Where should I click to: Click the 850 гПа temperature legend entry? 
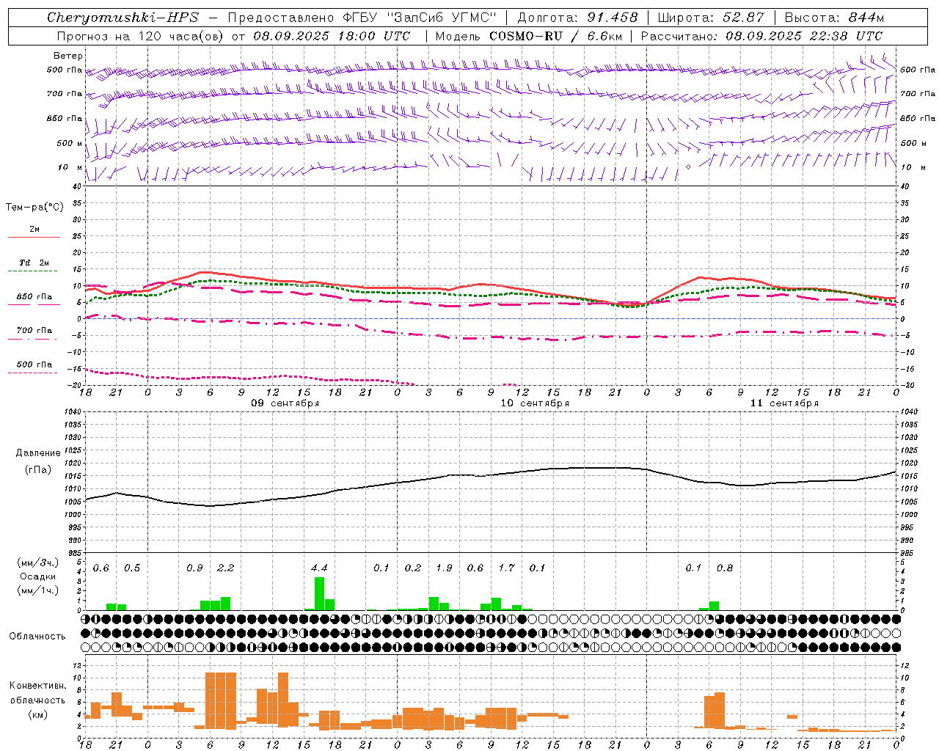(34, 297)
